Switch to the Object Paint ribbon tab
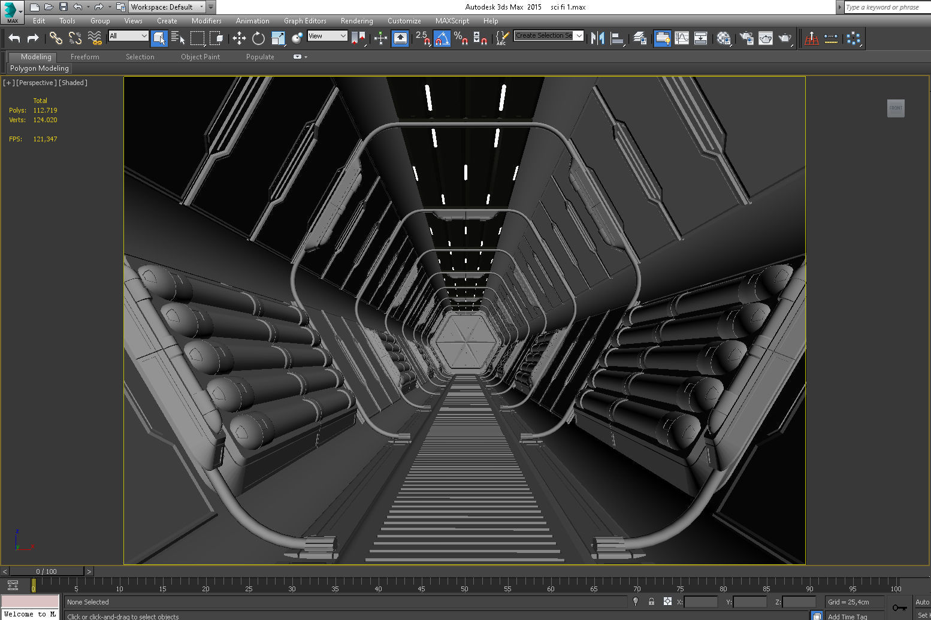 coord(200,57)
